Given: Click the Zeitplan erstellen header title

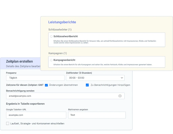Looking at the screenshot, I should [x=20, y=61].
